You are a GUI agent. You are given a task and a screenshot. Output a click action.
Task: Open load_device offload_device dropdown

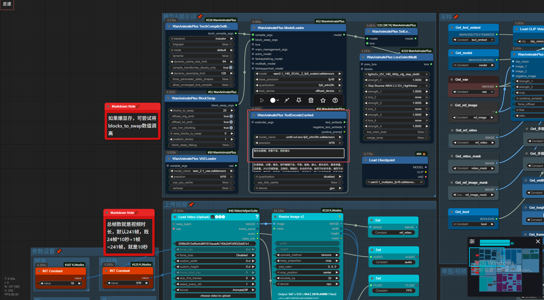tap(298, 91)
